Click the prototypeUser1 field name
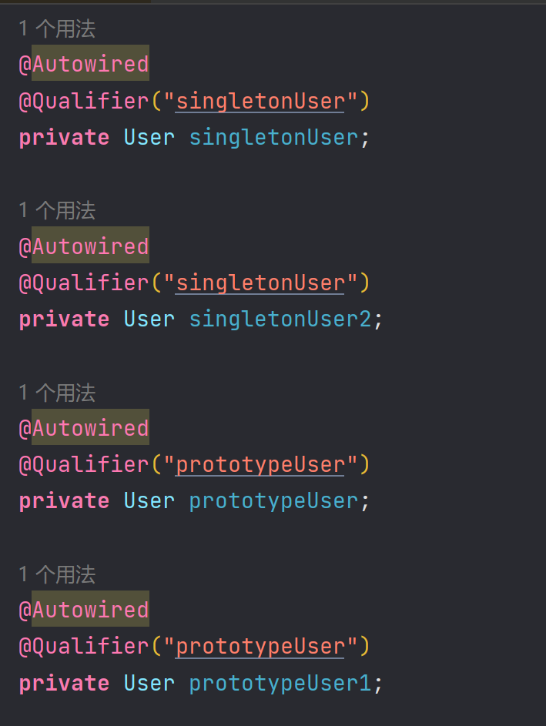 tap(280, 683)
